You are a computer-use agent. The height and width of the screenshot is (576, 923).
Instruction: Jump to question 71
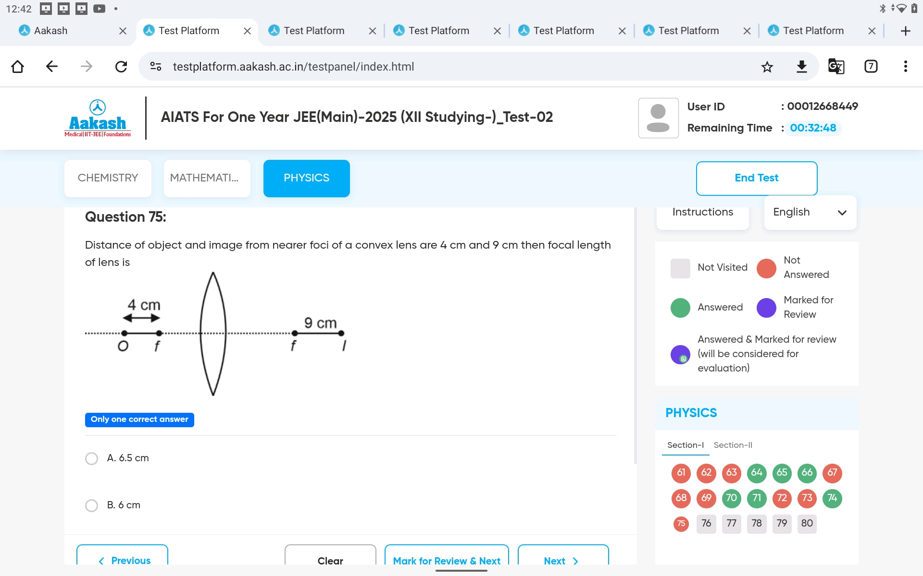757,498
